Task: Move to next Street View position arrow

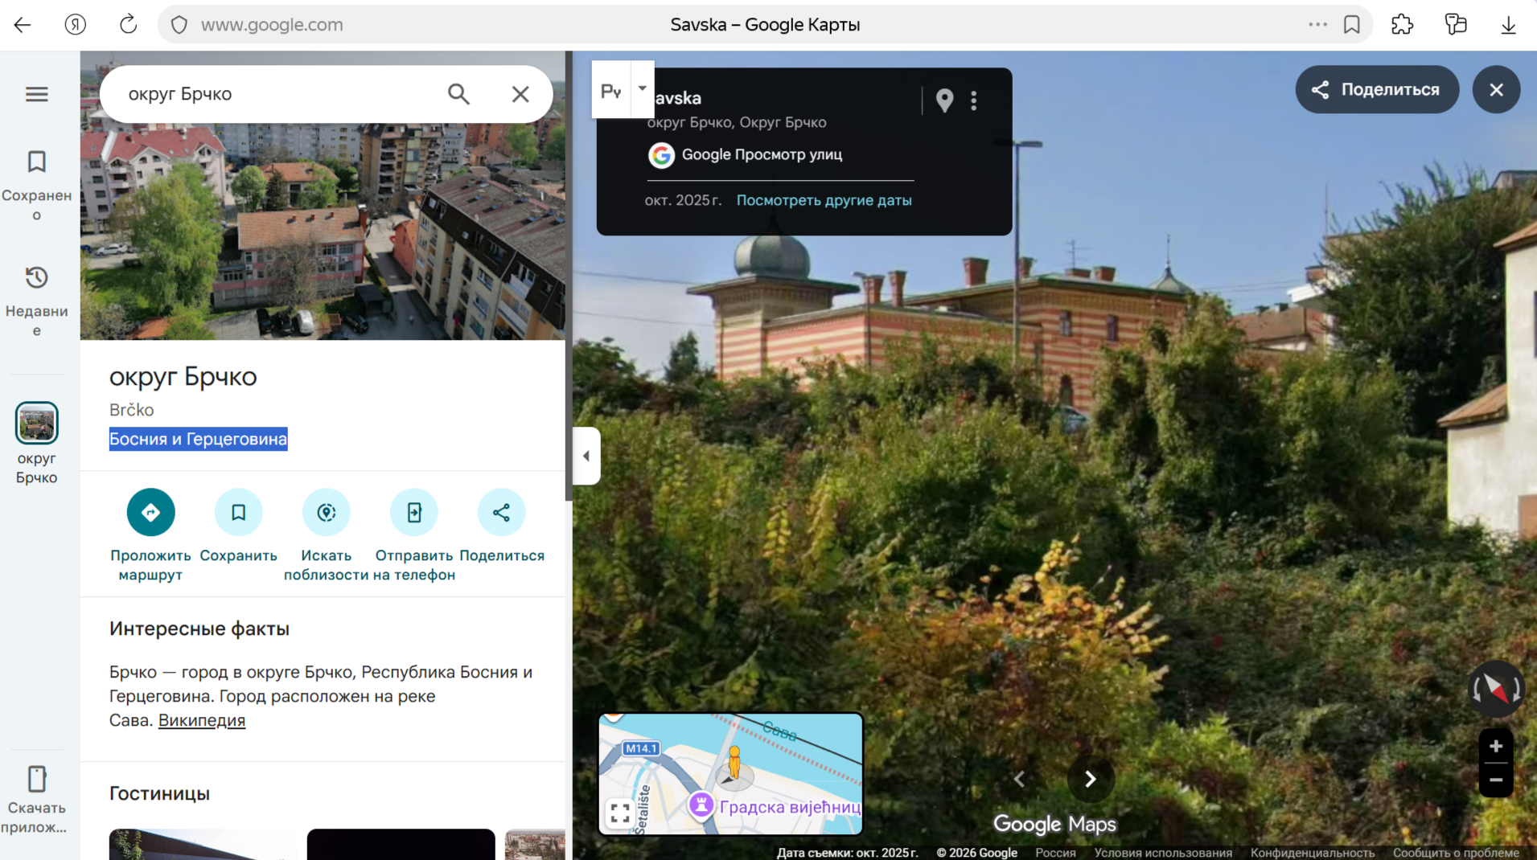Action: (1090, 779)
